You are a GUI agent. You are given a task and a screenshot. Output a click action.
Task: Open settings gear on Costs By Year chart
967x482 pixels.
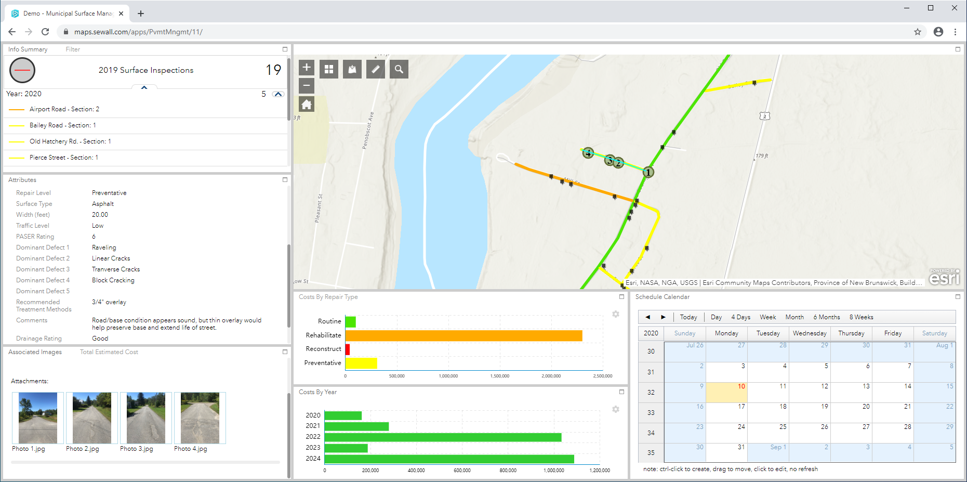pyautogui.click(x=616, y=409)
